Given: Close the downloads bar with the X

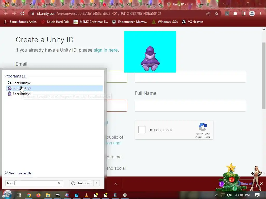Looking at the screenshot, I should (261, 184).
